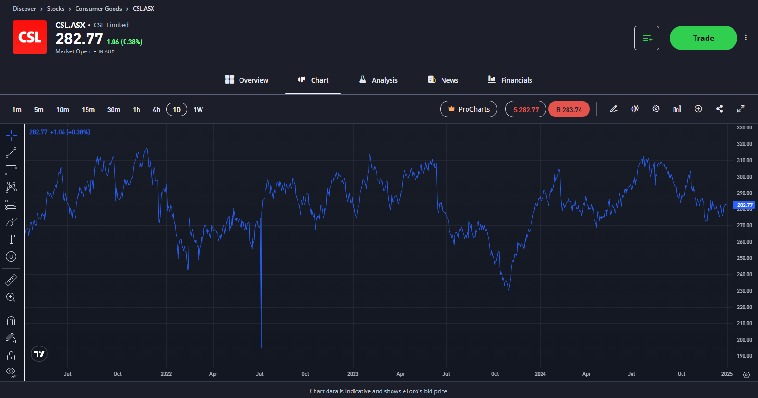The image size is (758, 398).
Task: Pick the ruler measure tool
Action: (11, 280)
